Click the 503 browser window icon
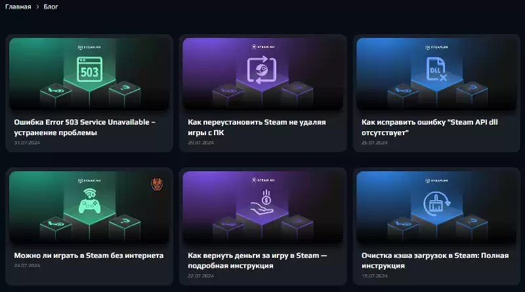Screen dimensions: 525x292 tap(89, 70)
